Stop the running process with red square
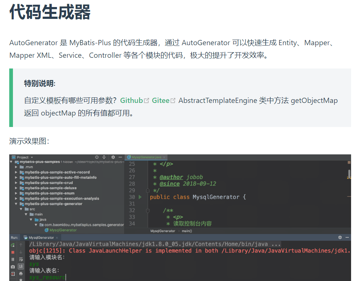The width and height of the screenshot is (357, 281). point(13,252)
